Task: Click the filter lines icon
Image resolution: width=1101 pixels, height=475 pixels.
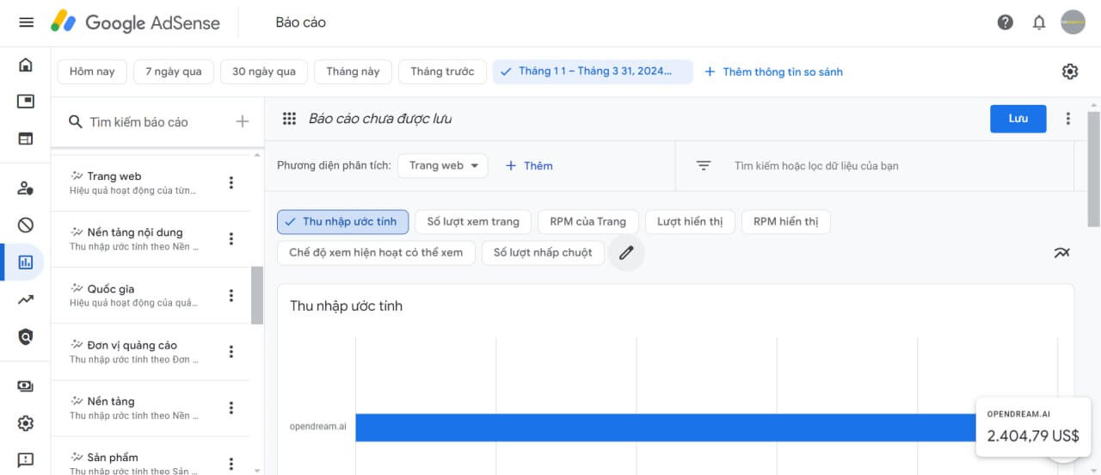Action: (704, 165)
